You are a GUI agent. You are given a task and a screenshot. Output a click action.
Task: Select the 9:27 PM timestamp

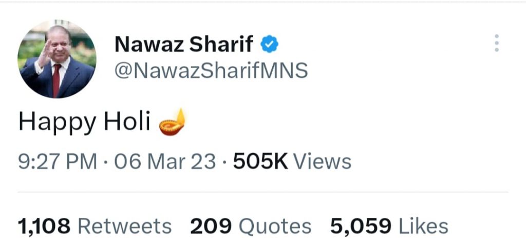coord(58,161)
